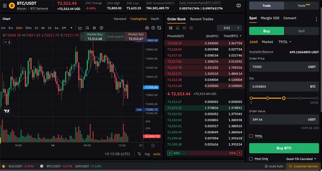The image size is (322, 171).
Task: Switch to the Recent Trades tab
Action: pos(202,19)
